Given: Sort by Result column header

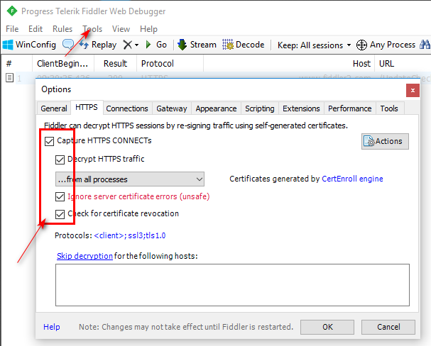Looking at the screenshot, I should (x=115, y=64).
